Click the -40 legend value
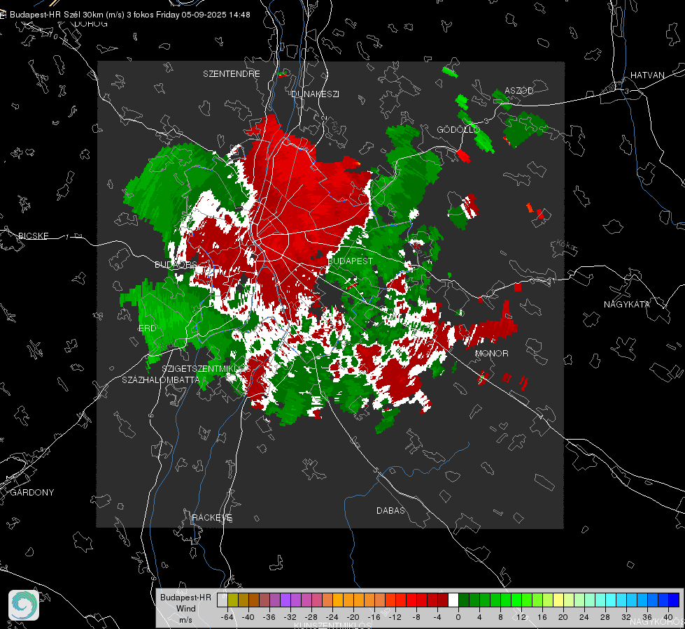The image size is (685, 629). coord(248,617)
